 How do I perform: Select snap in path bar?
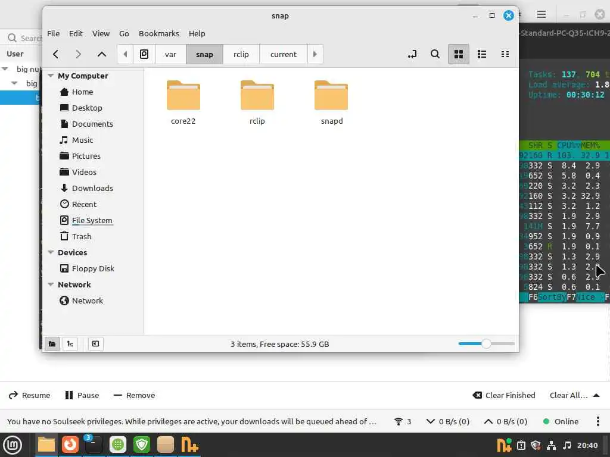point(205,54)
